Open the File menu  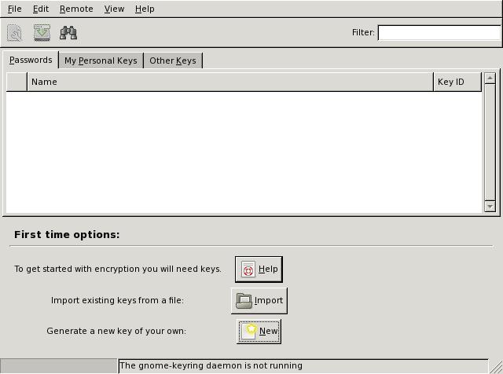[14, 9]
